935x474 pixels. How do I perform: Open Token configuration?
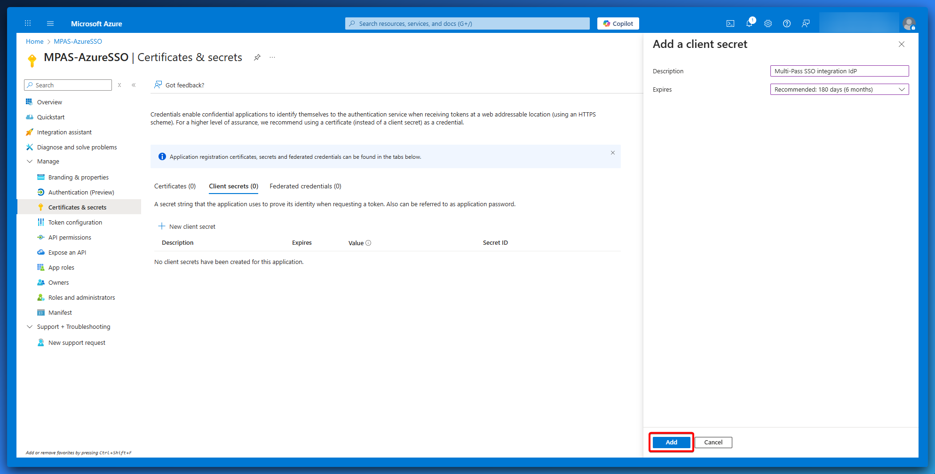75,222
